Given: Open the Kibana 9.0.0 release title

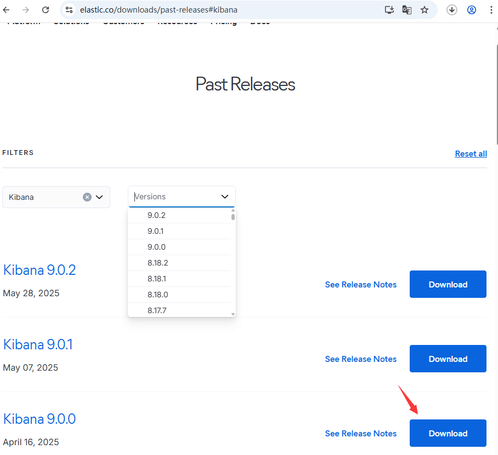Looking at the screenshot, I should 39,419.
